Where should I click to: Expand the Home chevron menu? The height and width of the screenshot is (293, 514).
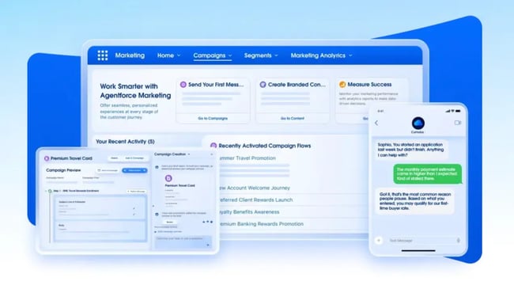[x=179, y=55]
